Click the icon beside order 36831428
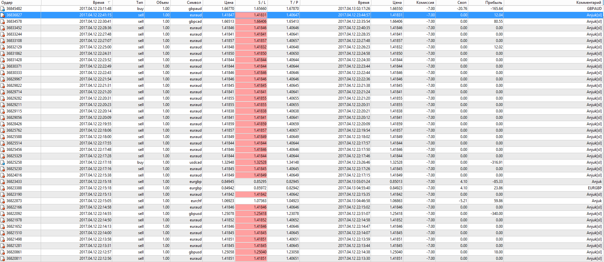The width and height of the screenshot is (604, 262). click(3, 60)
